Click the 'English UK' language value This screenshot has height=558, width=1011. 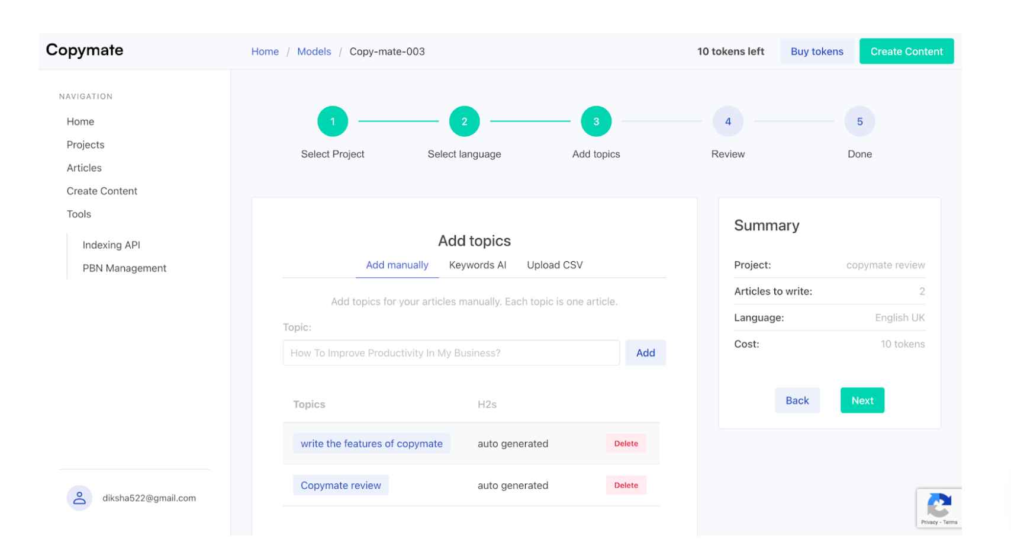(900, 318)
